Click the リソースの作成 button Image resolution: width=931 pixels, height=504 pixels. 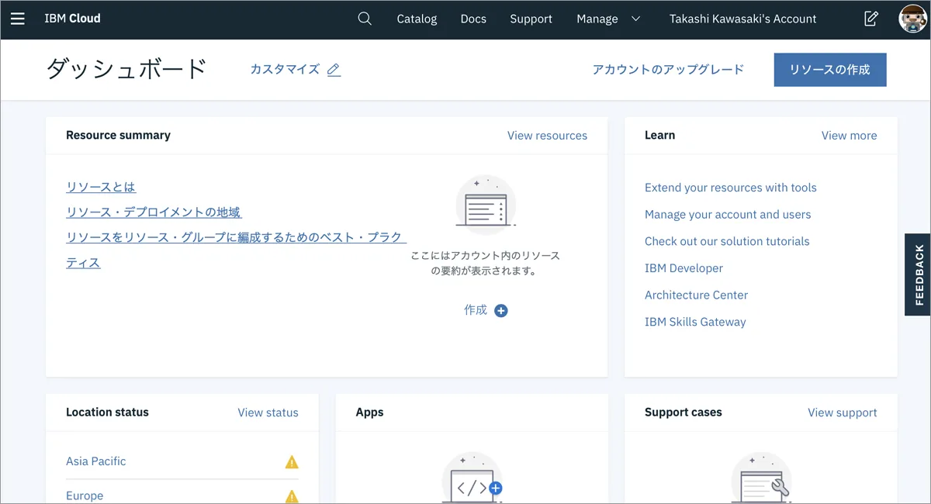tap(830, 70)
